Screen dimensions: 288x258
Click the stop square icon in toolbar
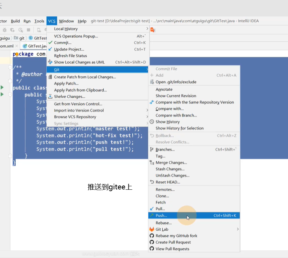click(x=29, y=30)
